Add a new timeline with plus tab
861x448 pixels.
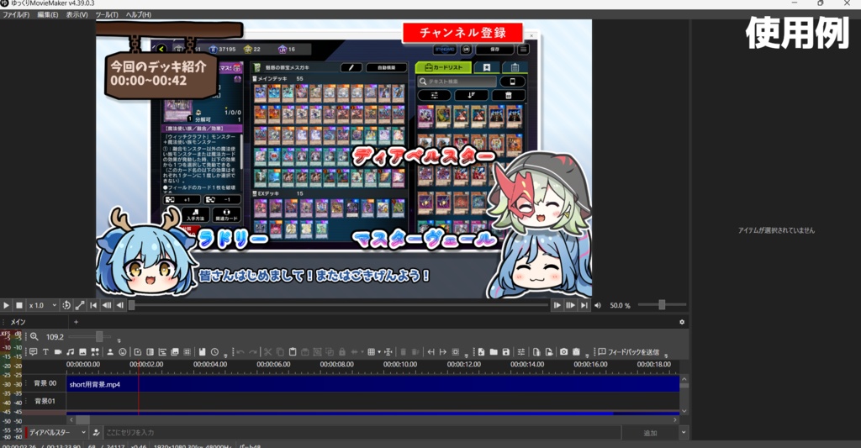[76, 322]
